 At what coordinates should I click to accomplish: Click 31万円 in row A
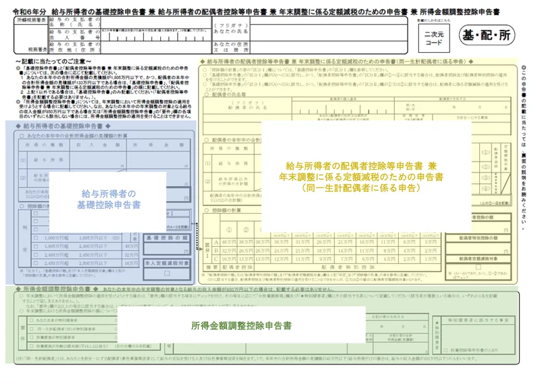[302, 242]
